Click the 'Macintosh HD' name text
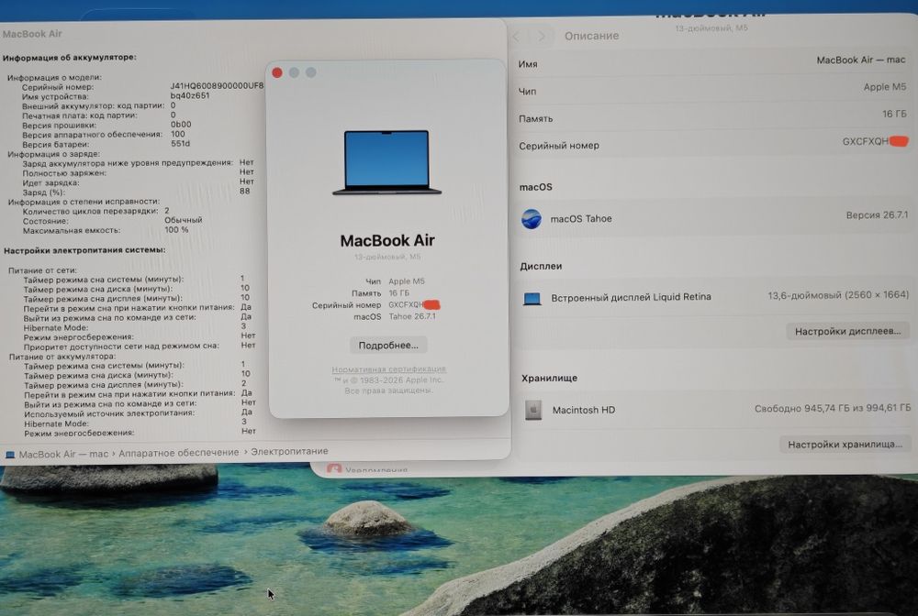The width and height of the screenshot is (918, 616). [x=584, y=410]
